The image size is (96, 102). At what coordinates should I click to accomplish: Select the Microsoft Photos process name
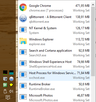(x=41, y=95)
